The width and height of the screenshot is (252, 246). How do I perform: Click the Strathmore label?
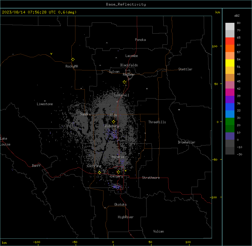click(151, 178)
